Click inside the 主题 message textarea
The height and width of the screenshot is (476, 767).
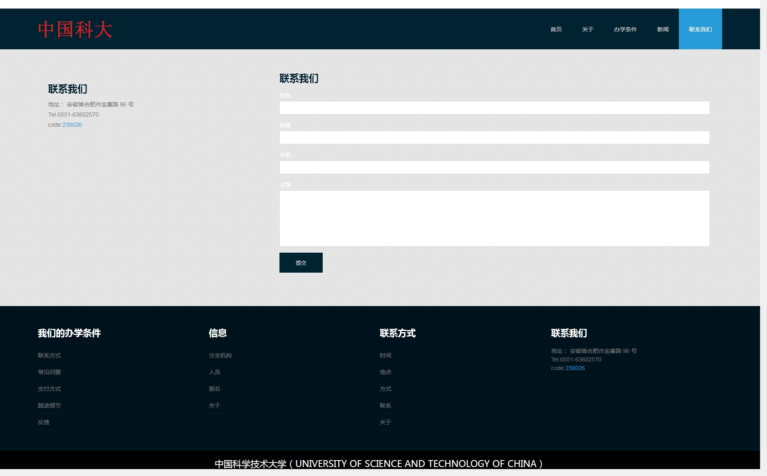point(494,218)
